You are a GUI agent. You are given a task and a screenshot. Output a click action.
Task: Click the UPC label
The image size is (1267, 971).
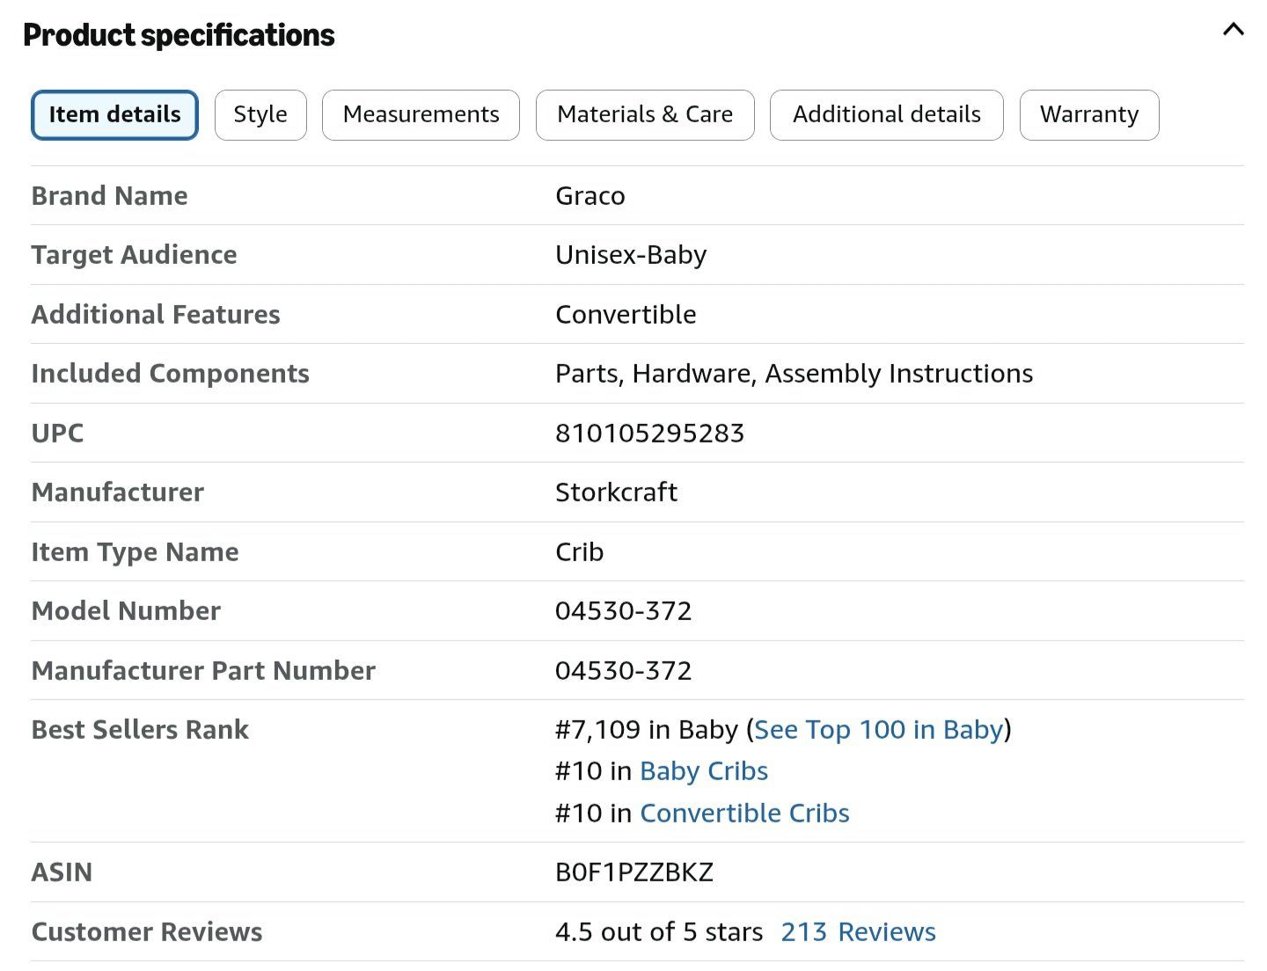click(x=57, y=433)
